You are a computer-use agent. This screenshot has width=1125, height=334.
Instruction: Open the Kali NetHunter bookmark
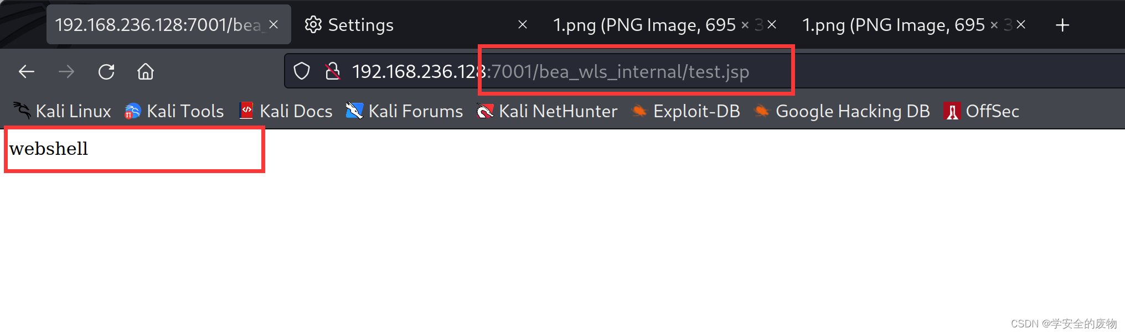(558, 111)
